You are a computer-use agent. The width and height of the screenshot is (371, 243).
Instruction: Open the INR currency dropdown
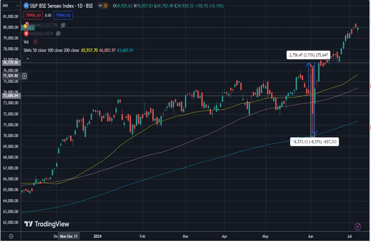(x=10, y=5)
